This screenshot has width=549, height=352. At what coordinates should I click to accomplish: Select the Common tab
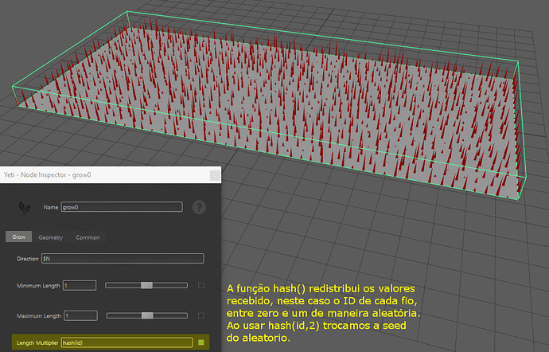coord(88,237)
